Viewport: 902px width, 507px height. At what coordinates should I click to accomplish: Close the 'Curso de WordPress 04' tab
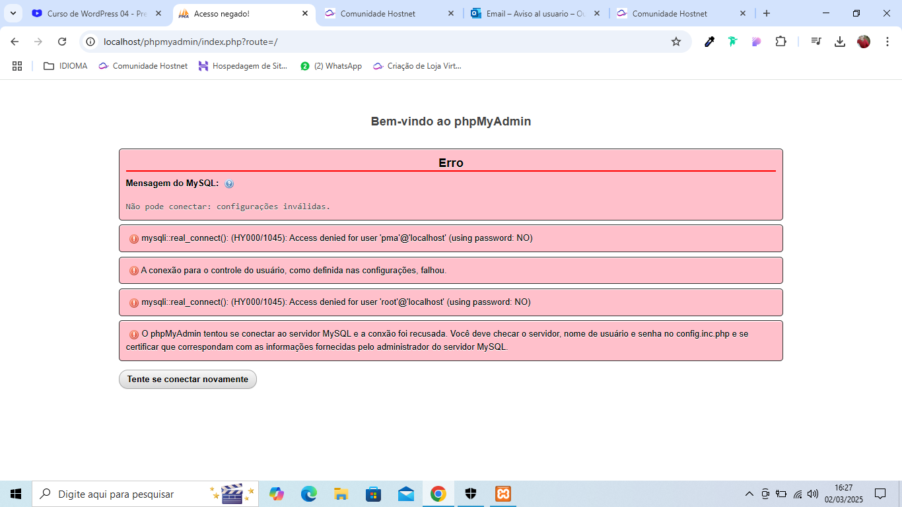(158, 13)
